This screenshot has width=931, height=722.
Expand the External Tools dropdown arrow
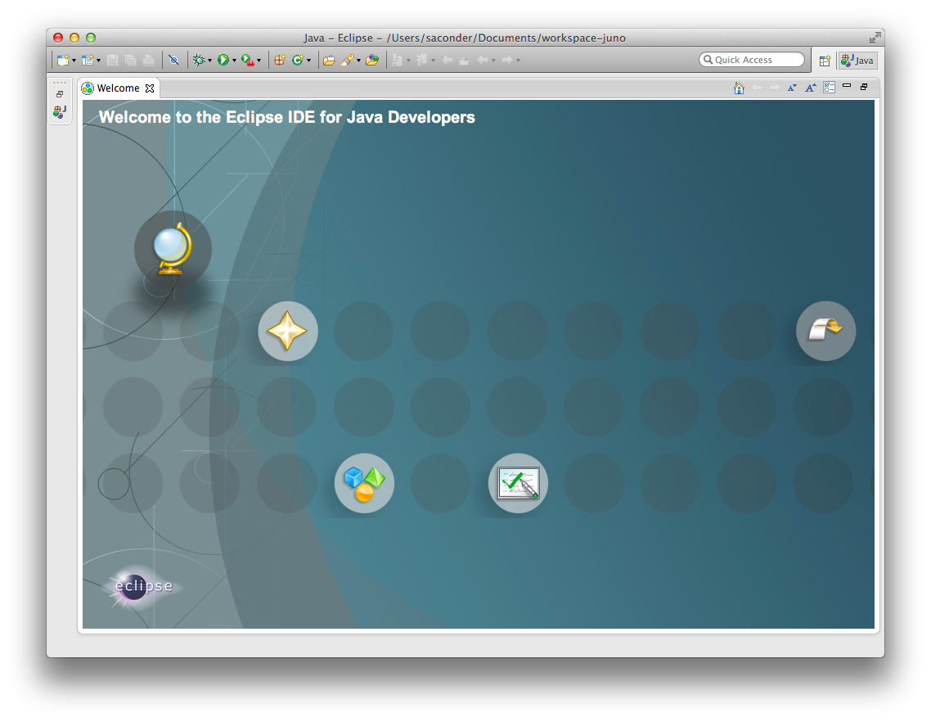click(259, 61)
